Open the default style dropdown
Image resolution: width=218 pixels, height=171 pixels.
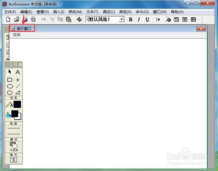[121, 19]
